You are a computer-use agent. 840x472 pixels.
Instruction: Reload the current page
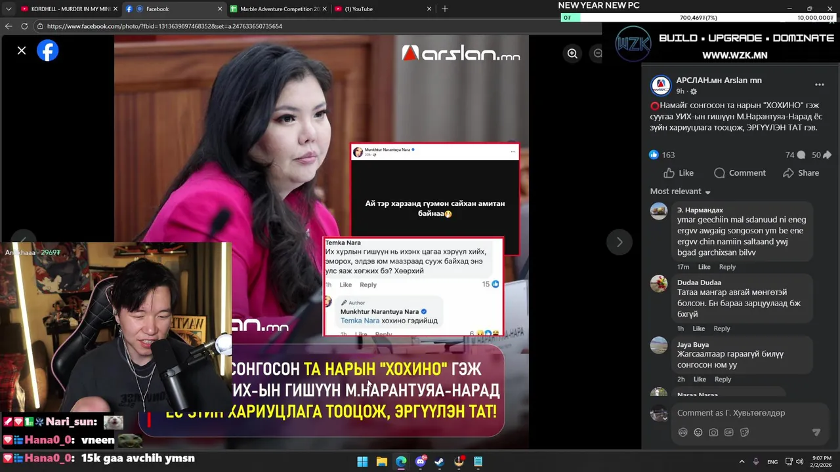24,26
